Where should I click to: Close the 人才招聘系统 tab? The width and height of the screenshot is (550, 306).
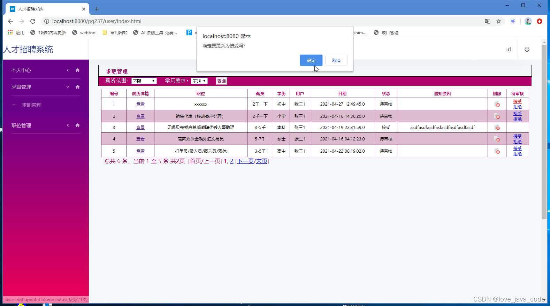[84, 9]
